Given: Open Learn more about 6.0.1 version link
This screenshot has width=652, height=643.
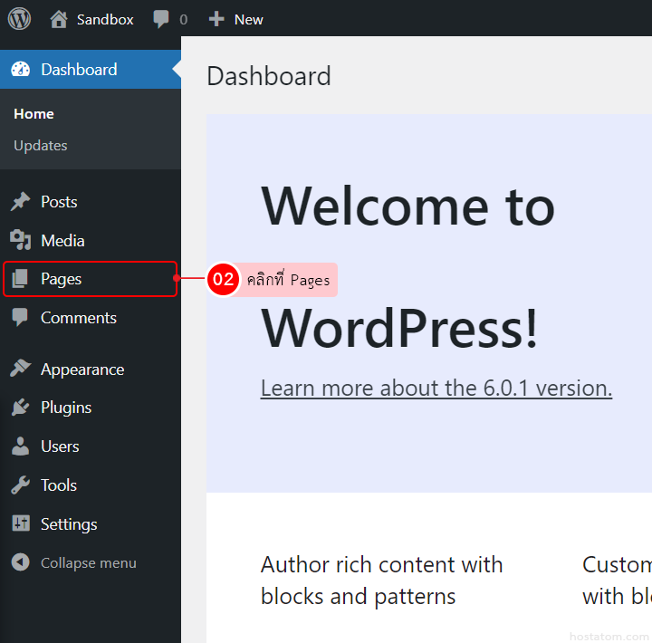Looking at the screenshot, I should (x=436, y=389).
